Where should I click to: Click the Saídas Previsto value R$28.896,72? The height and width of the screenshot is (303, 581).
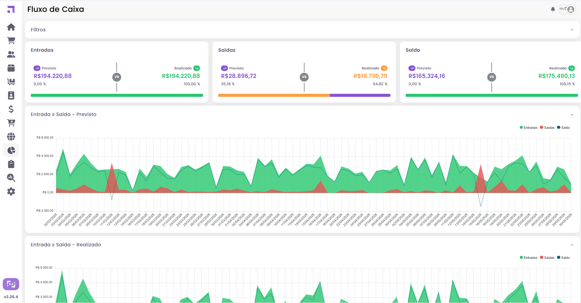[x=239, y=76]
